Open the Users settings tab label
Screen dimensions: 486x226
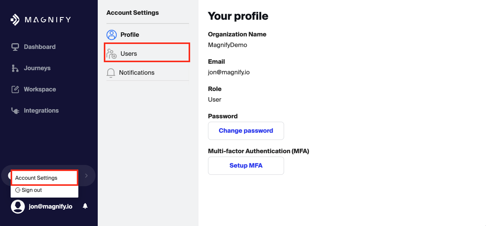click(x=129, y=54)
